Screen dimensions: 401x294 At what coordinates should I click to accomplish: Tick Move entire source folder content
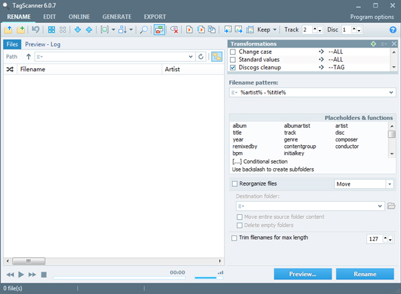pos(239,217)
